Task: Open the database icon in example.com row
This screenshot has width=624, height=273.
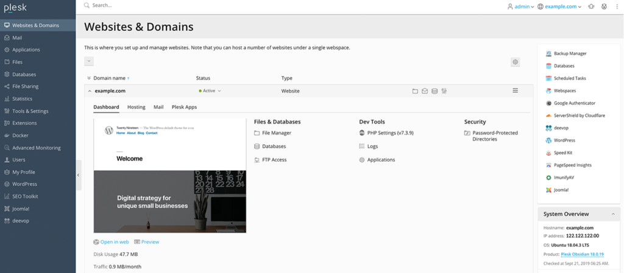Action: pyautogui.click(x=434, y=91)
